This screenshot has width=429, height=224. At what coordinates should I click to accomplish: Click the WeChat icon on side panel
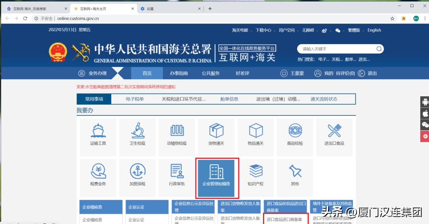(x=425, y=125)
